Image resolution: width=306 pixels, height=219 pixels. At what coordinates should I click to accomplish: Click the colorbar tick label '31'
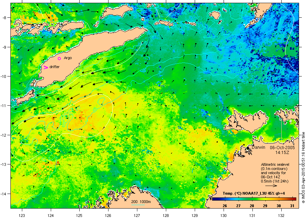292,206
